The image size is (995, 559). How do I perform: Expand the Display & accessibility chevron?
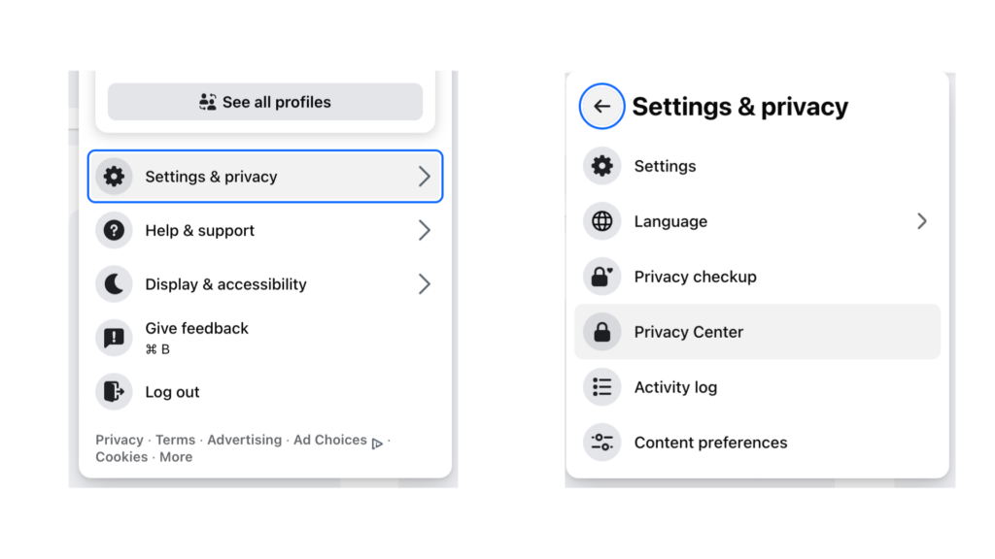[424, 284]
